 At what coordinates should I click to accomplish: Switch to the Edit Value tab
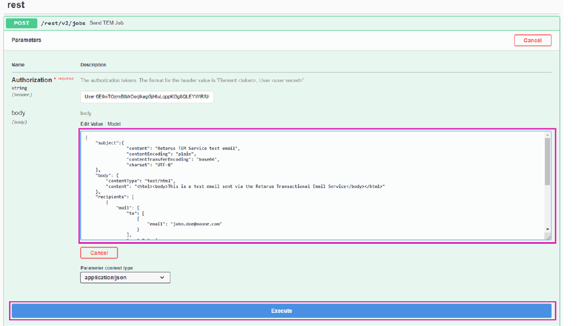91,124
